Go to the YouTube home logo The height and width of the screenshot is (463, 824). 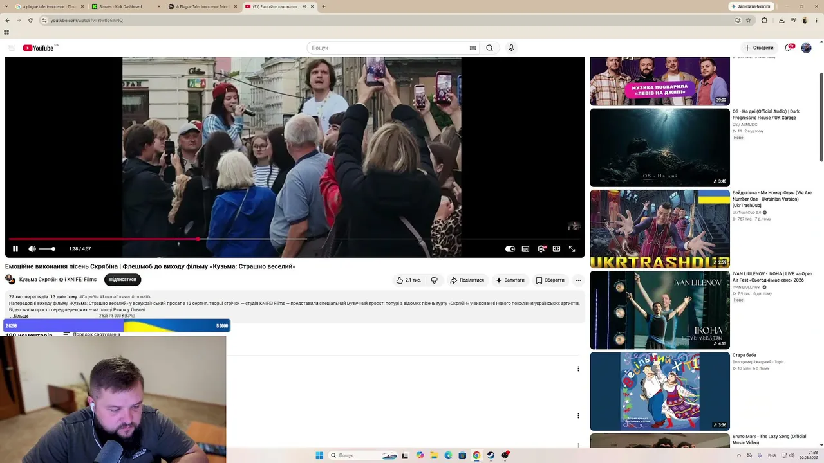(x=38, y=48)
